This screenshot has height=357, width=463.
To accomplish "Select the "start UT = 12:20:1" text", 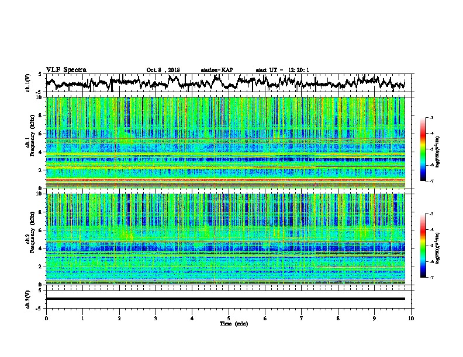I will click(x=282, y=70).
